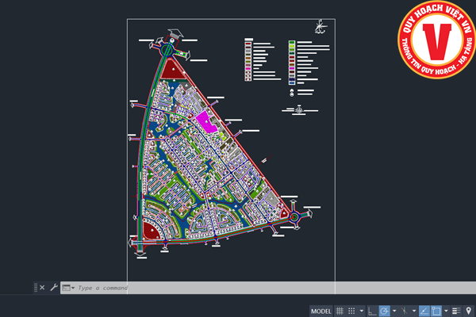Click the command line grip handle
This screenshot has height=317, width=476.
tap(35, 288)
